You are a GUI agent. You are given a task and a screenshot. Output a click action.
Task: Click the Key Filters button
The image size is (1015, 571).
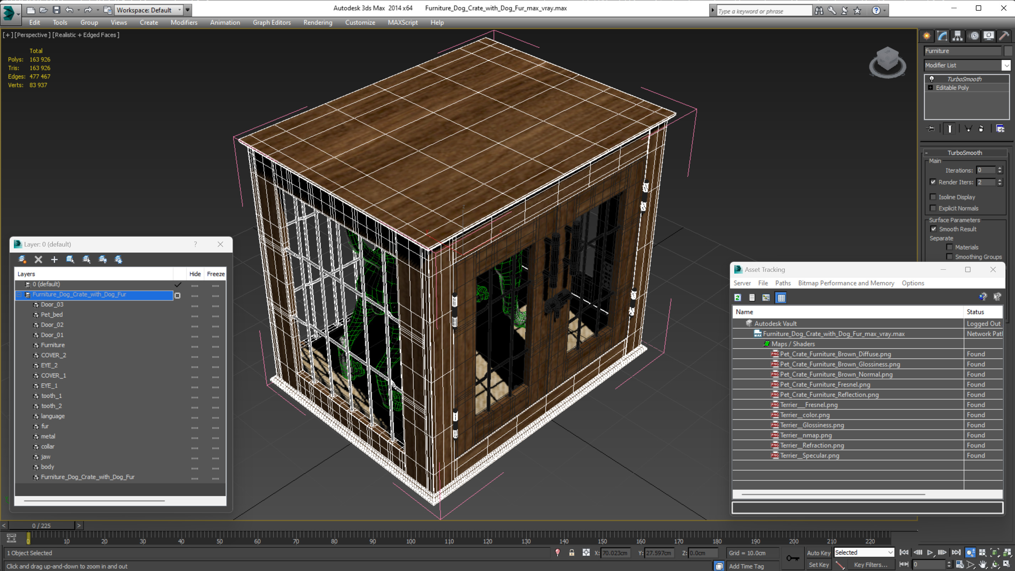click(871, 564)
